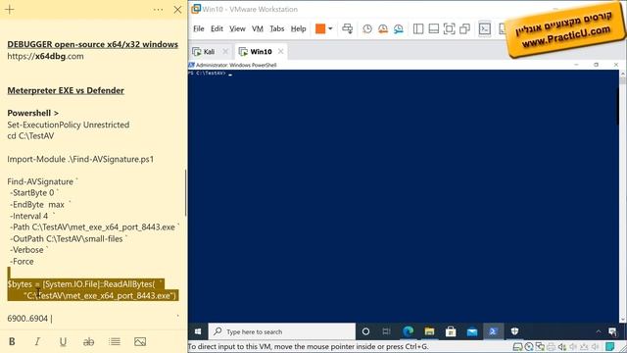627x353 pixels.
Task: Open Cortana from the taskbar
Action: point(365,331)
